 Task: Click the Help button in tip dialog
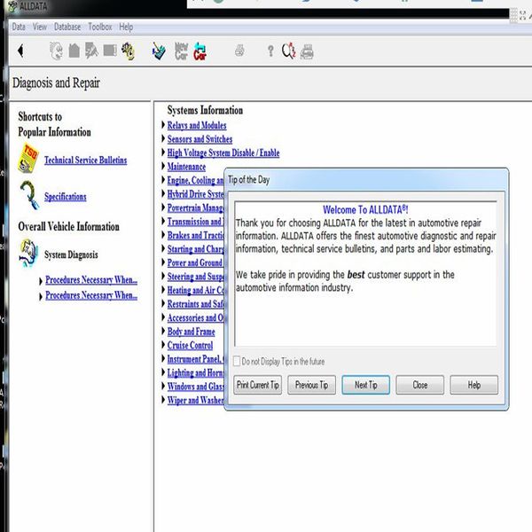[474, 385]
